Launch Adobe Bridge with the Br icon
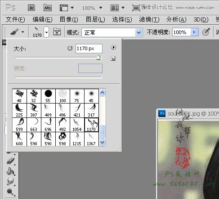The width and height of the screenshot is (219, 199). click(31, 8)
